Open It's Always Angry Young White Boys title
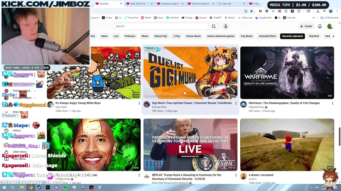This screenshot has width=341, height=191. [x=78, y=103]
